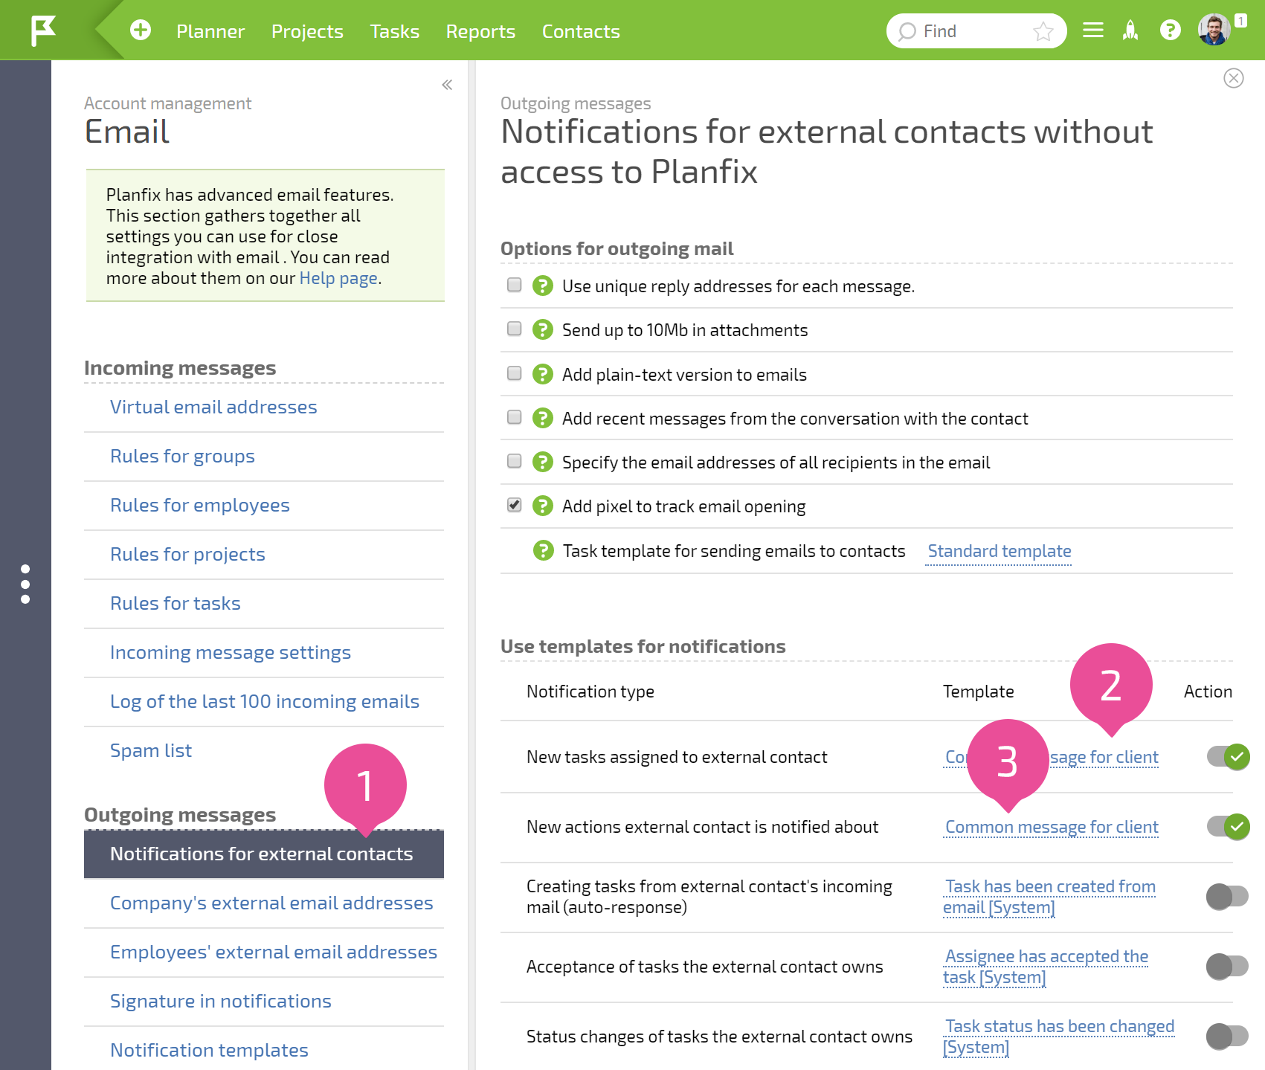This screenshot has height=1070, width=1265.
Task: Disable New tasks assigned notification toggle
Action: tap(1228, 757)
